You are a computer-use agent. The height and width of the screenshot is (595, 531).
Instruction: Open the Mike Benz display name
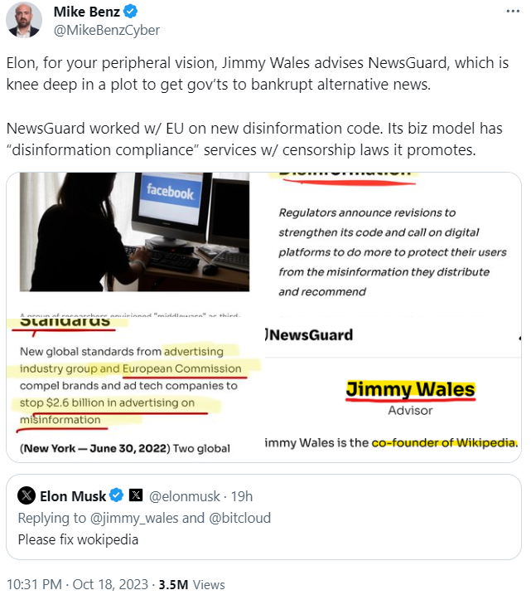pos(87,12)
